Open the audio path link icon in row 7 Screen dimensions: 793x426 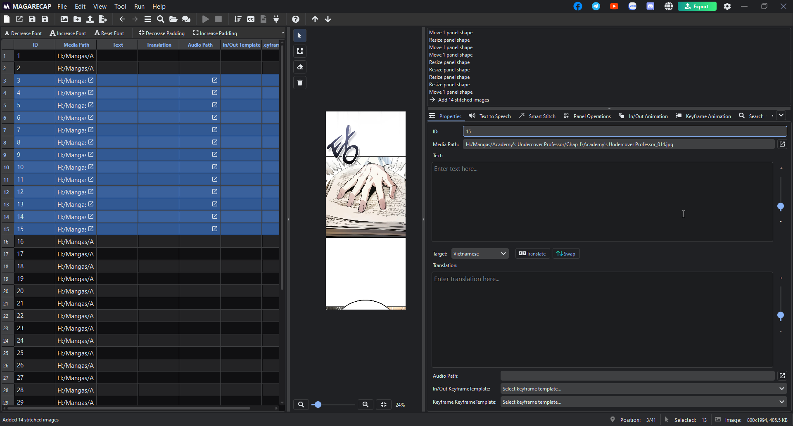215,130
